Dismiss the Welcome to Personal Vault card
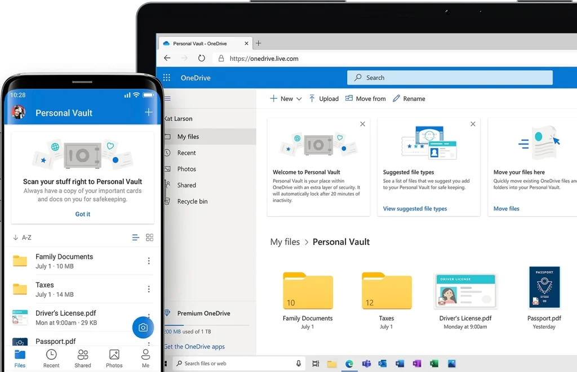This screenshot has height=372, width=577. tap(362, 124)
